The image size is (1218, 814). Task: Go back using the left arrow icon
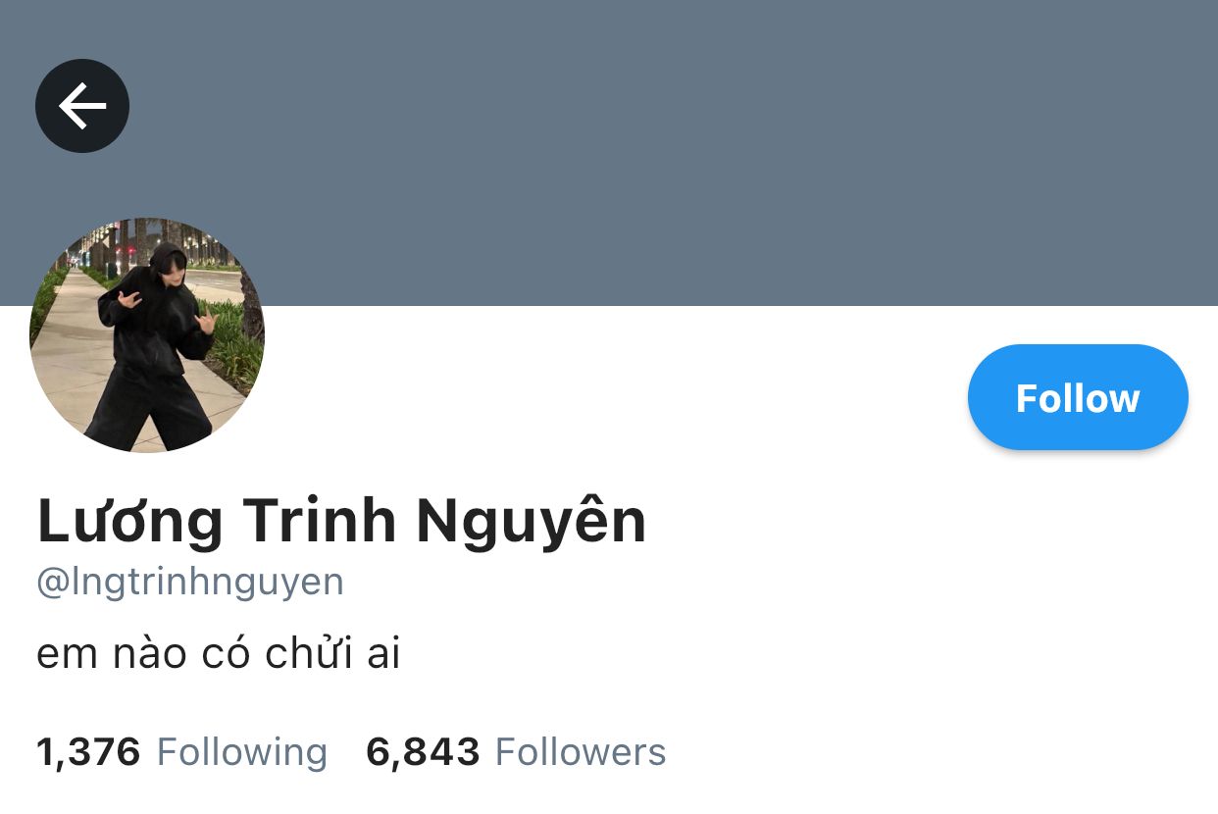tap(82, 106)
